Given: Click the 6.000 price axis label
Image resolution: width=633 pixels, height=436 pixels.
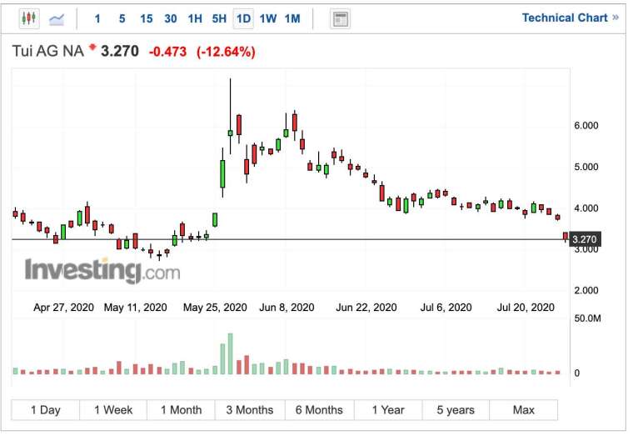Looking at the screenshot, I should [x=586, y=126].
